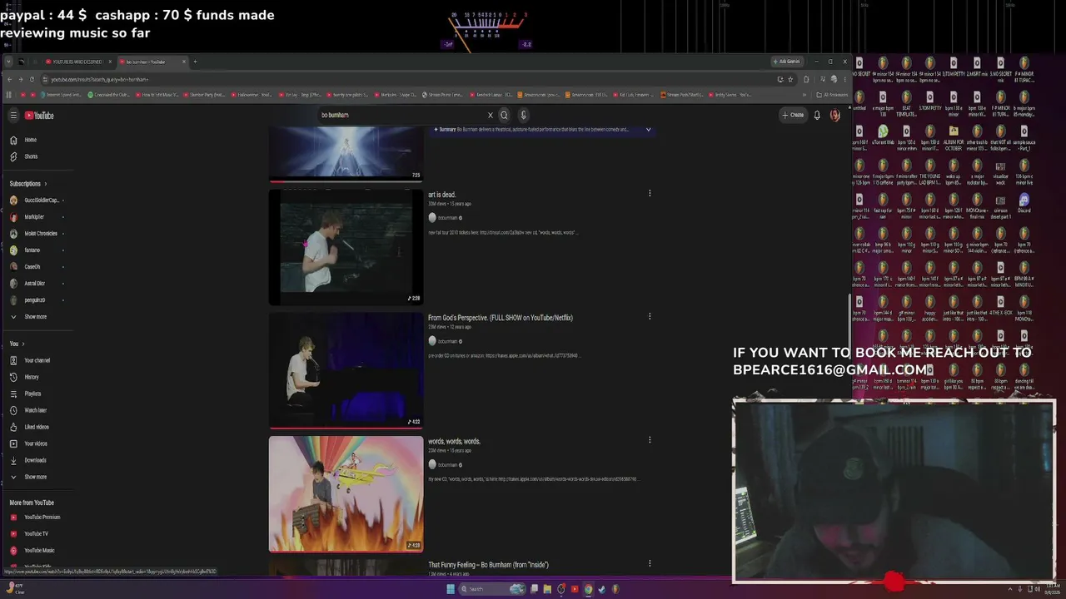The height and width of the screenshot is (599, 1066).
Task: Open more options for 'words, words, words.' video
Action: 650,440
